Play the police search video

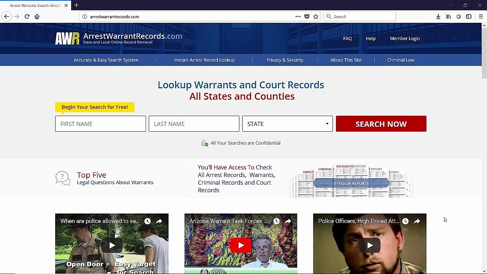[x=112, y=245]
